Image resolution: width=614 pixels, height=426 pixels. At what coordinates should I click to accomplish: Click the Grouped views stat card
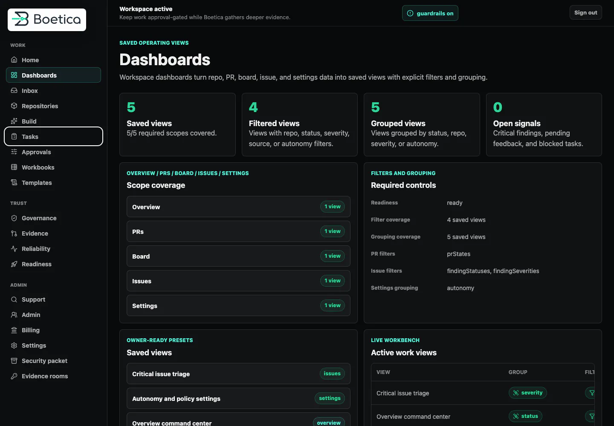point(422,124)
